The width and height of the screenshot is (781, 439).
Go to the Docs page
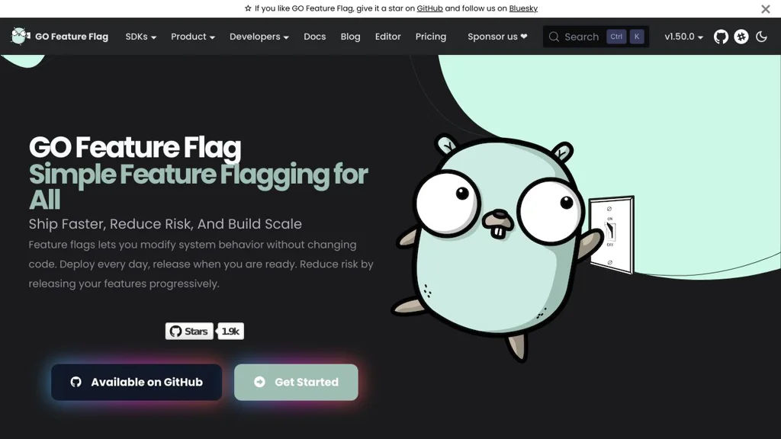315,37
